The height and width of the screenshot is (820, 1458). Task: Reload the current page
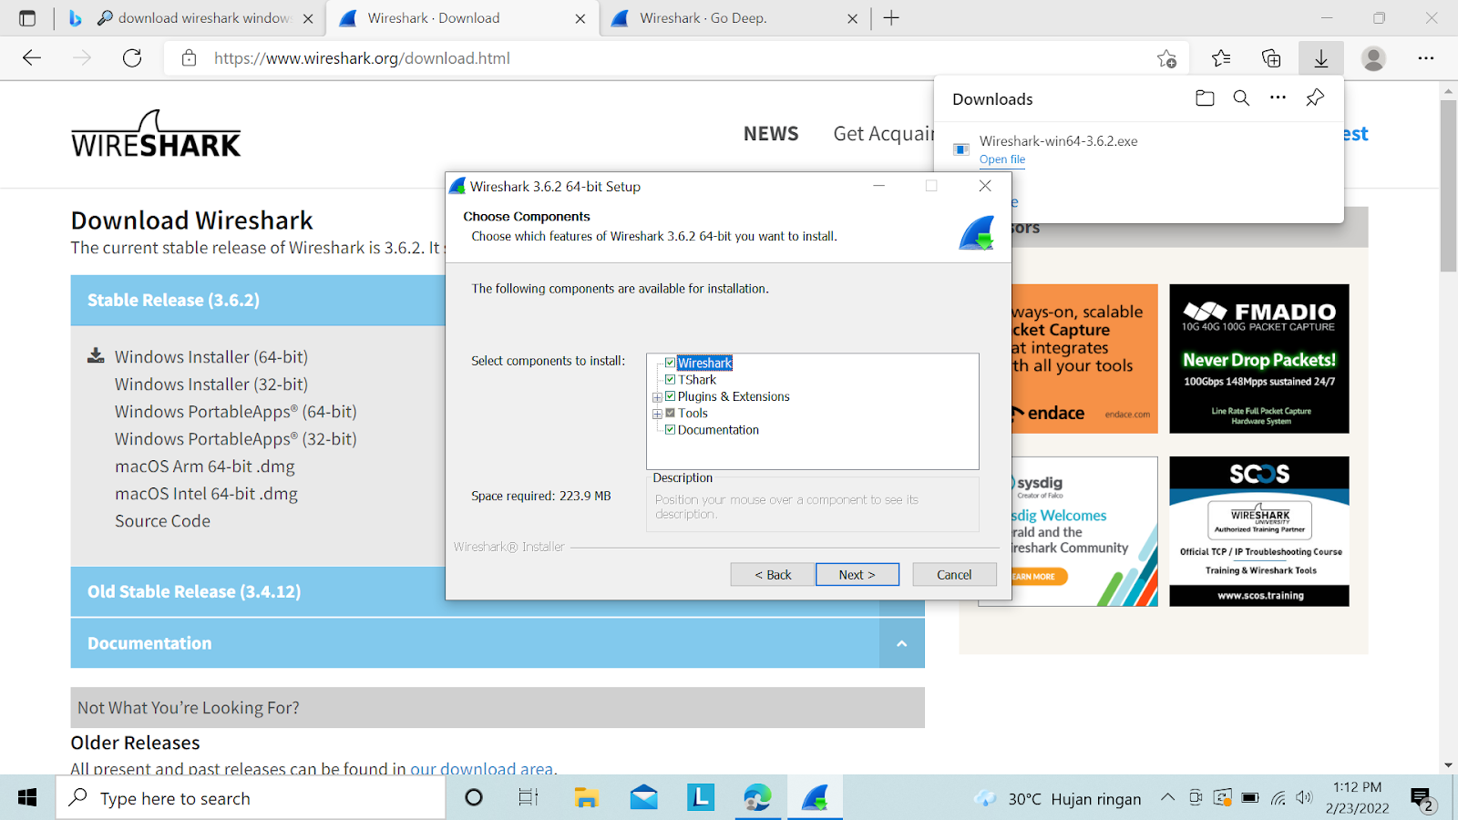pyautogui.click(x=132, y=58)
